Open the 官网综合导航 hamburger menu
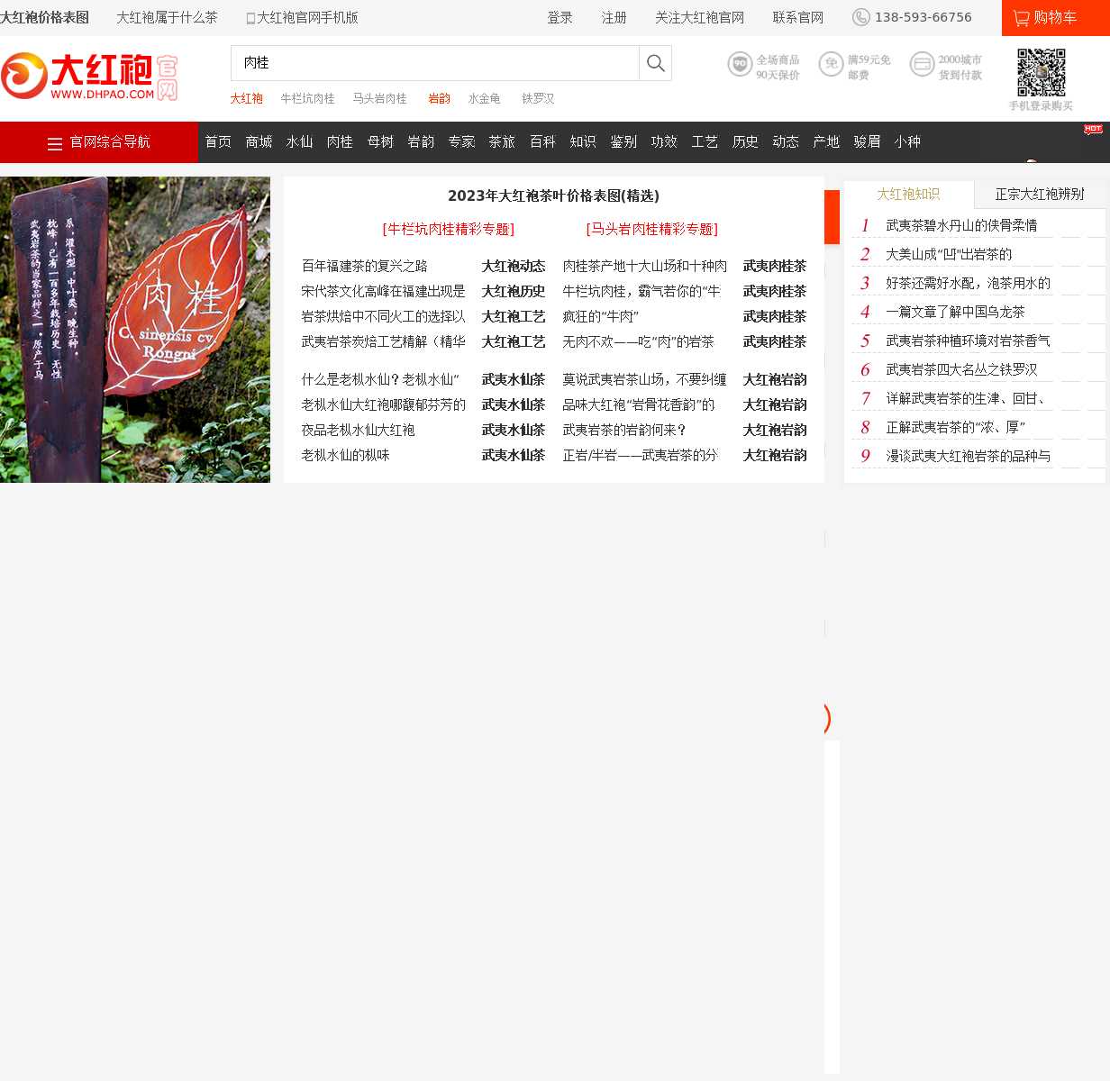This screenshot has width=1110, height=1081. click(99, 142)
